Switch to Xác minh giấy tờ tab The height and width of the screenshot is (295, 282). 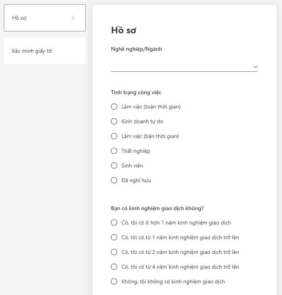(x=44, y=51)
